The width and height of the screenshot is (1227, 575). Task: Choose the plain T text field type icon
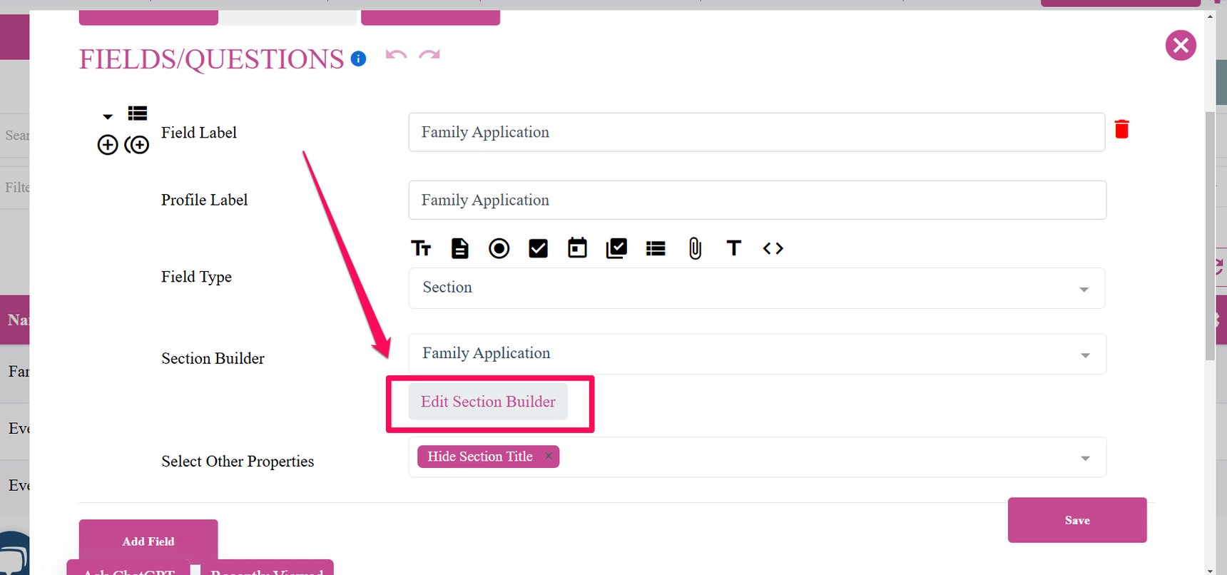(733, 248)
